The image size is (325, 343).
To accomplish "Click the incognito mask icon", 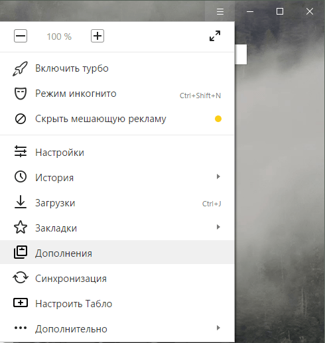I will coord(21,94).
